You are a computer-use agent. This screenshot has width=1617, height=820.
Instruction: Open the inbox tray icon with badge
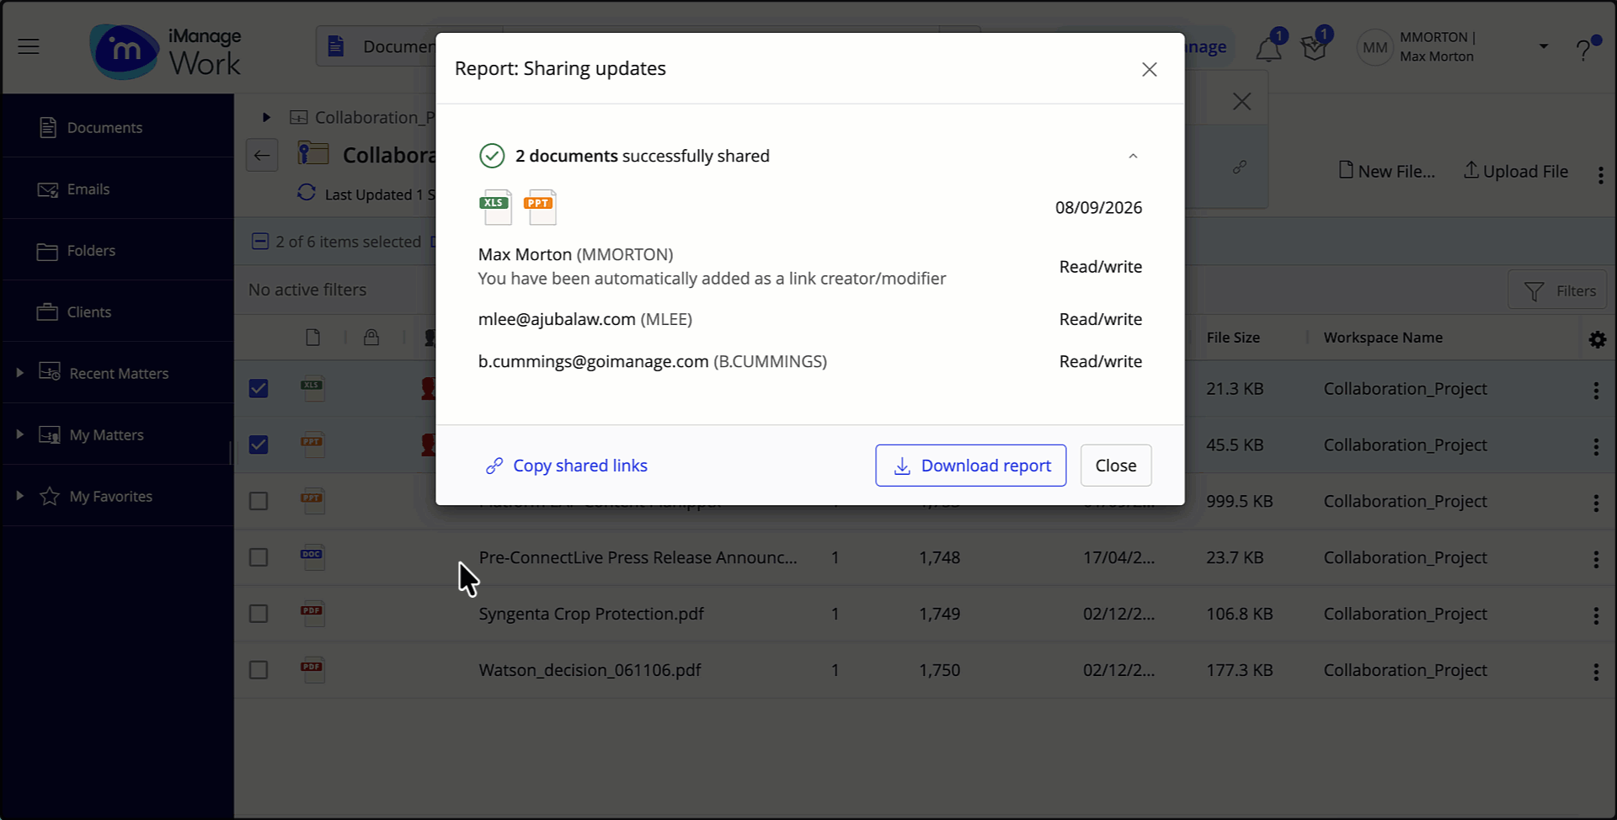pos(1314,48)
